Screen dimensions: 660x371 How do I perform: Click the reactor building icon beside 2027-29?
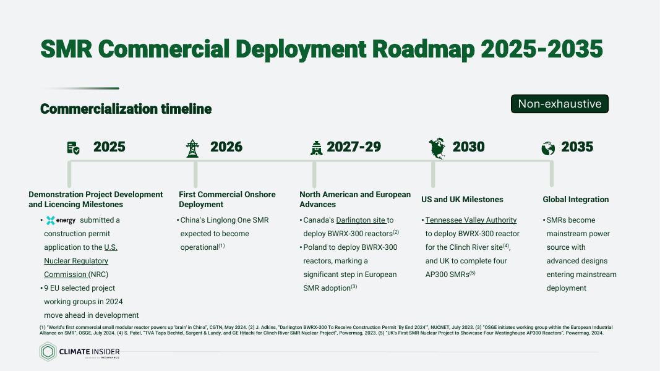coord(316,148)
